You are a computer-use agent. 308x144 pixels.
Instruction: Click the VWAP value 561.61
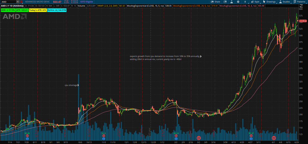(122, 5)
